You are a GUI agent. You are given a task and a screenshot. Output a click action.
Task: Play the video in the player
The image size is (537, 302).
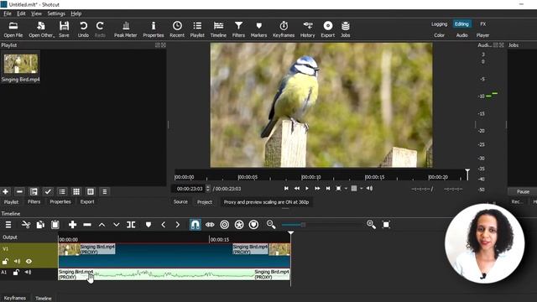[x=307, y=188]
